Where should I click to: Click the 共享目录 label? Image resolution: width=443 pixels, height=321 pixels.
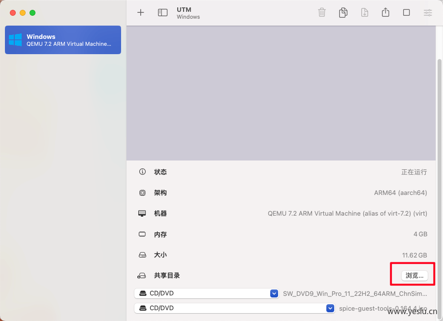coord(167,276)
